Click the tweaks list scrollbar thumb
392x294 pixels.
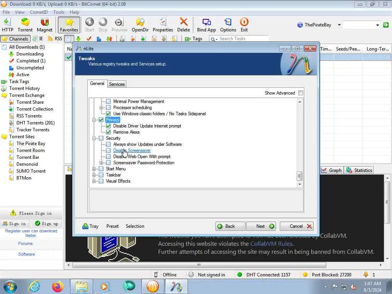(x=299, y=176)
